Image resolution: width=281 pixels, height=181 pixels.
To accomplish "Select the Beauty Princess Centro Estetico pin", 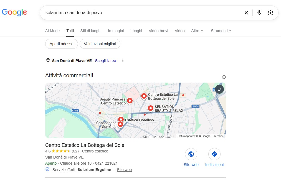I will tap(130, 101).
